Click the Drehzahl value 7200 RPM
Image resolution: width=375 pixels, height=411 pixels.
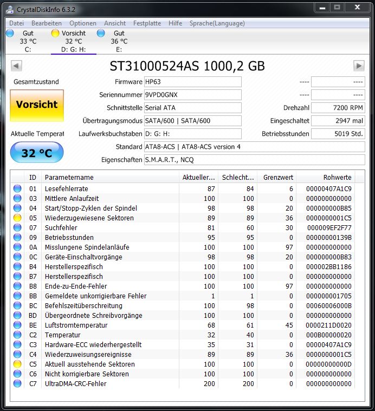point(338,108)
